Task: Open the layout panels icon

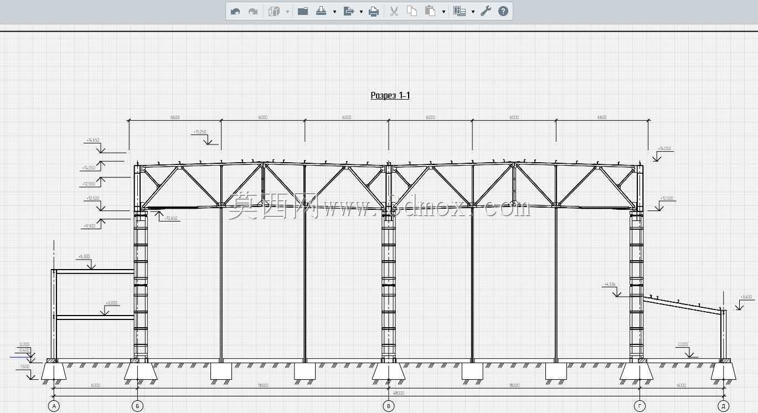Action: (x=460, y=11)
